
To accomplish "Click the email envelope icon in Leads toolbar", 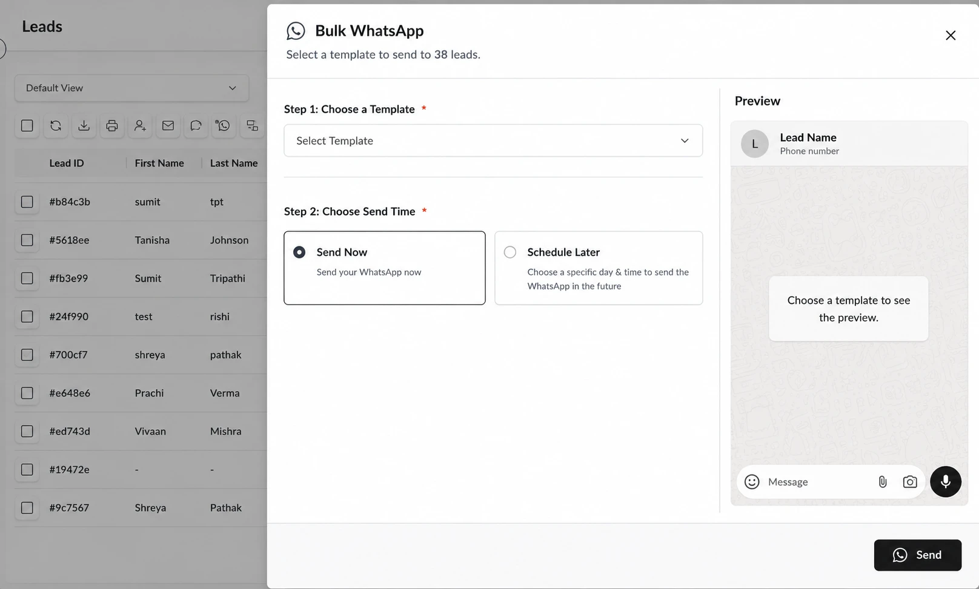I will (168, 125).
